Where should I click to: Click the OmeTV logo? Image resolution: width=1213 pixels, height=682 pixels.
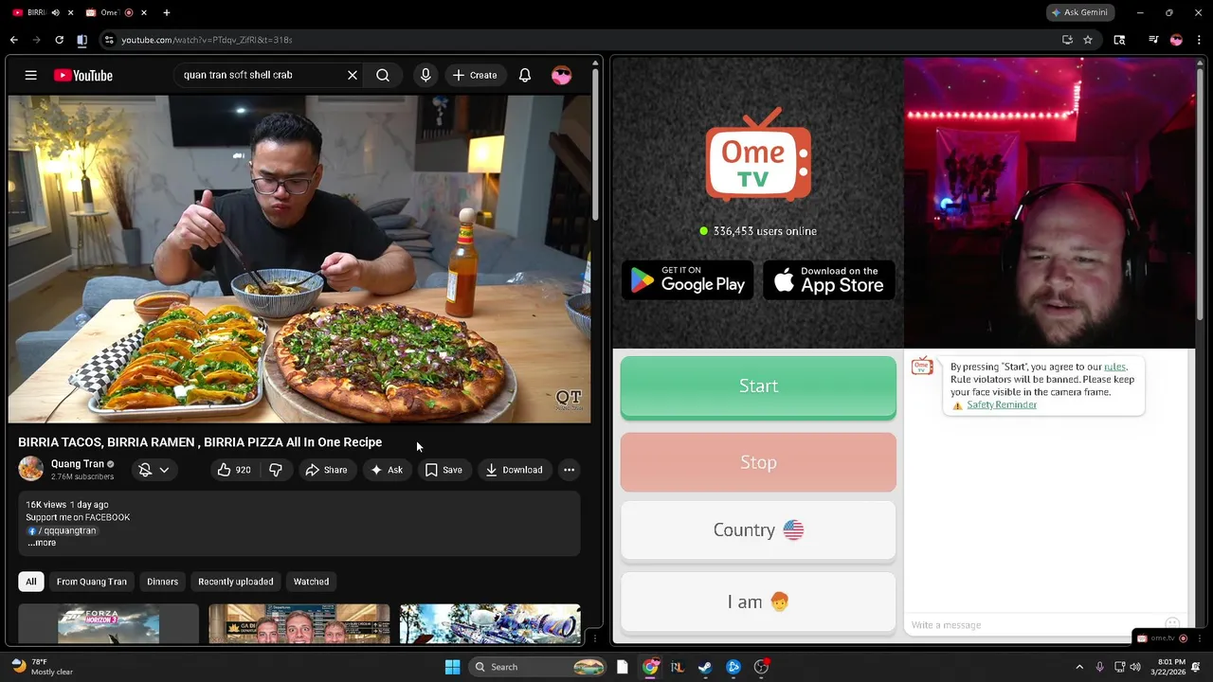point(758,156)
